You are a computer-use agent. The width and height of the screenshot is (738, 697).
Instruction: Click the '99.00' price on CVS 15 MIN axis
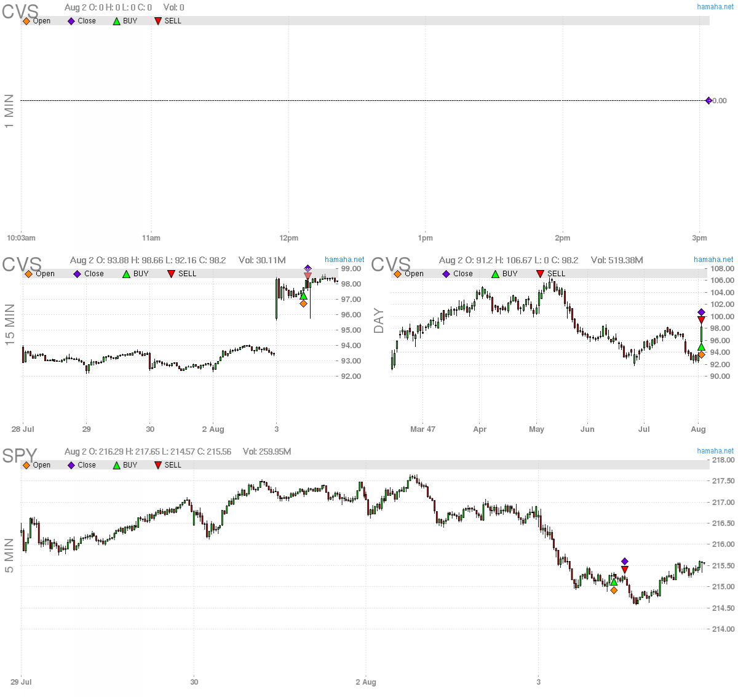click(351, 269)
